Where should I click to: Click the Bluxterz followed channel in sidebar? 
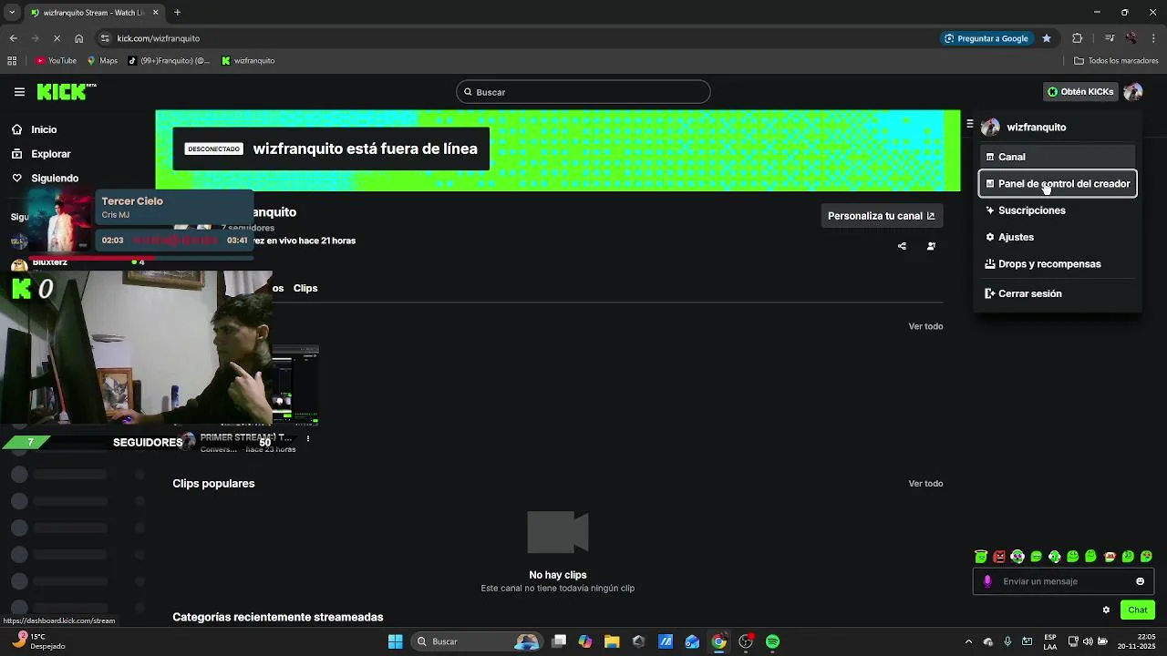click(77, 263)
